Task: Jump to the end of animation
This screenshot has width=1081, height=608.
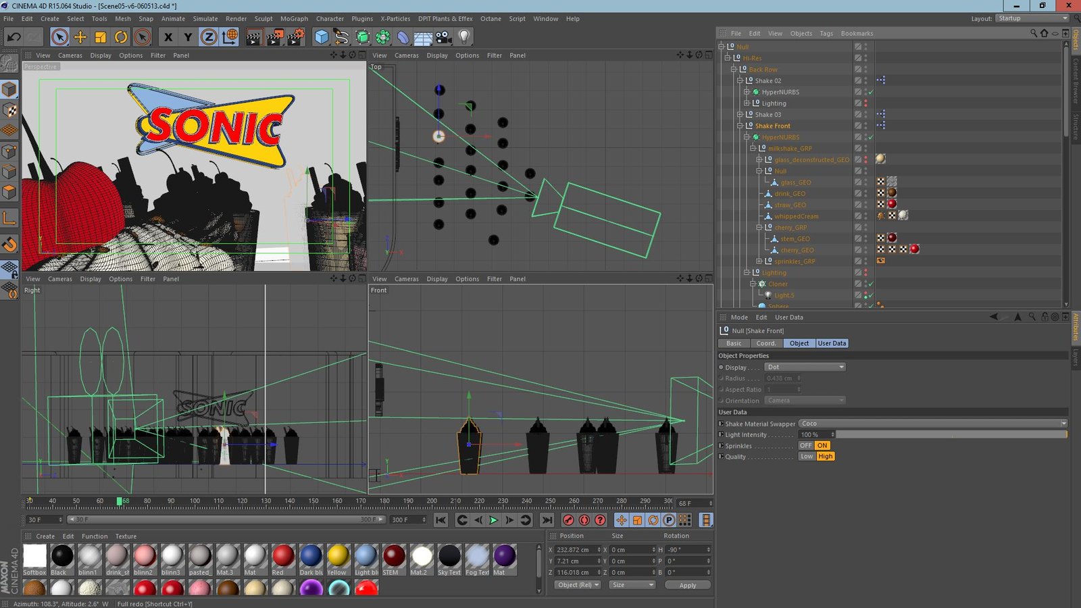Action: (x=547, y=520)
